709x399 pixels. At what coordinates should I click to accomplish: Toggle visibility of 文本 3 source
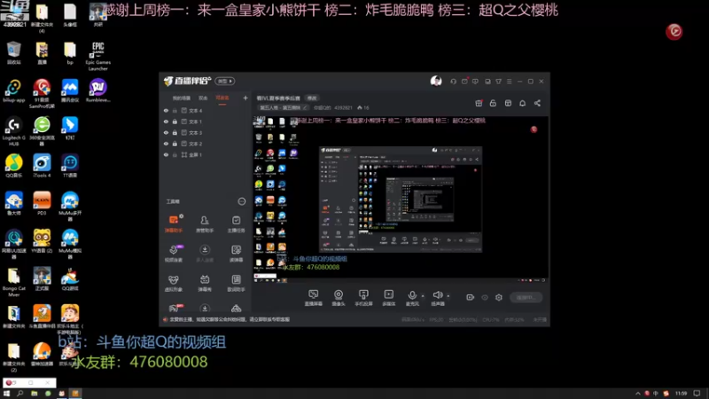pos(166,132)
